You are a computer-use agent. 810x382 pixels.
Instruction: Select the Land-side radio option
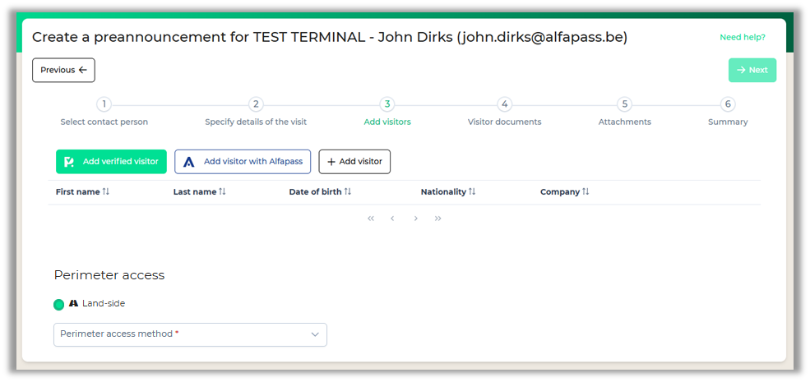click(x=59, y=305)
